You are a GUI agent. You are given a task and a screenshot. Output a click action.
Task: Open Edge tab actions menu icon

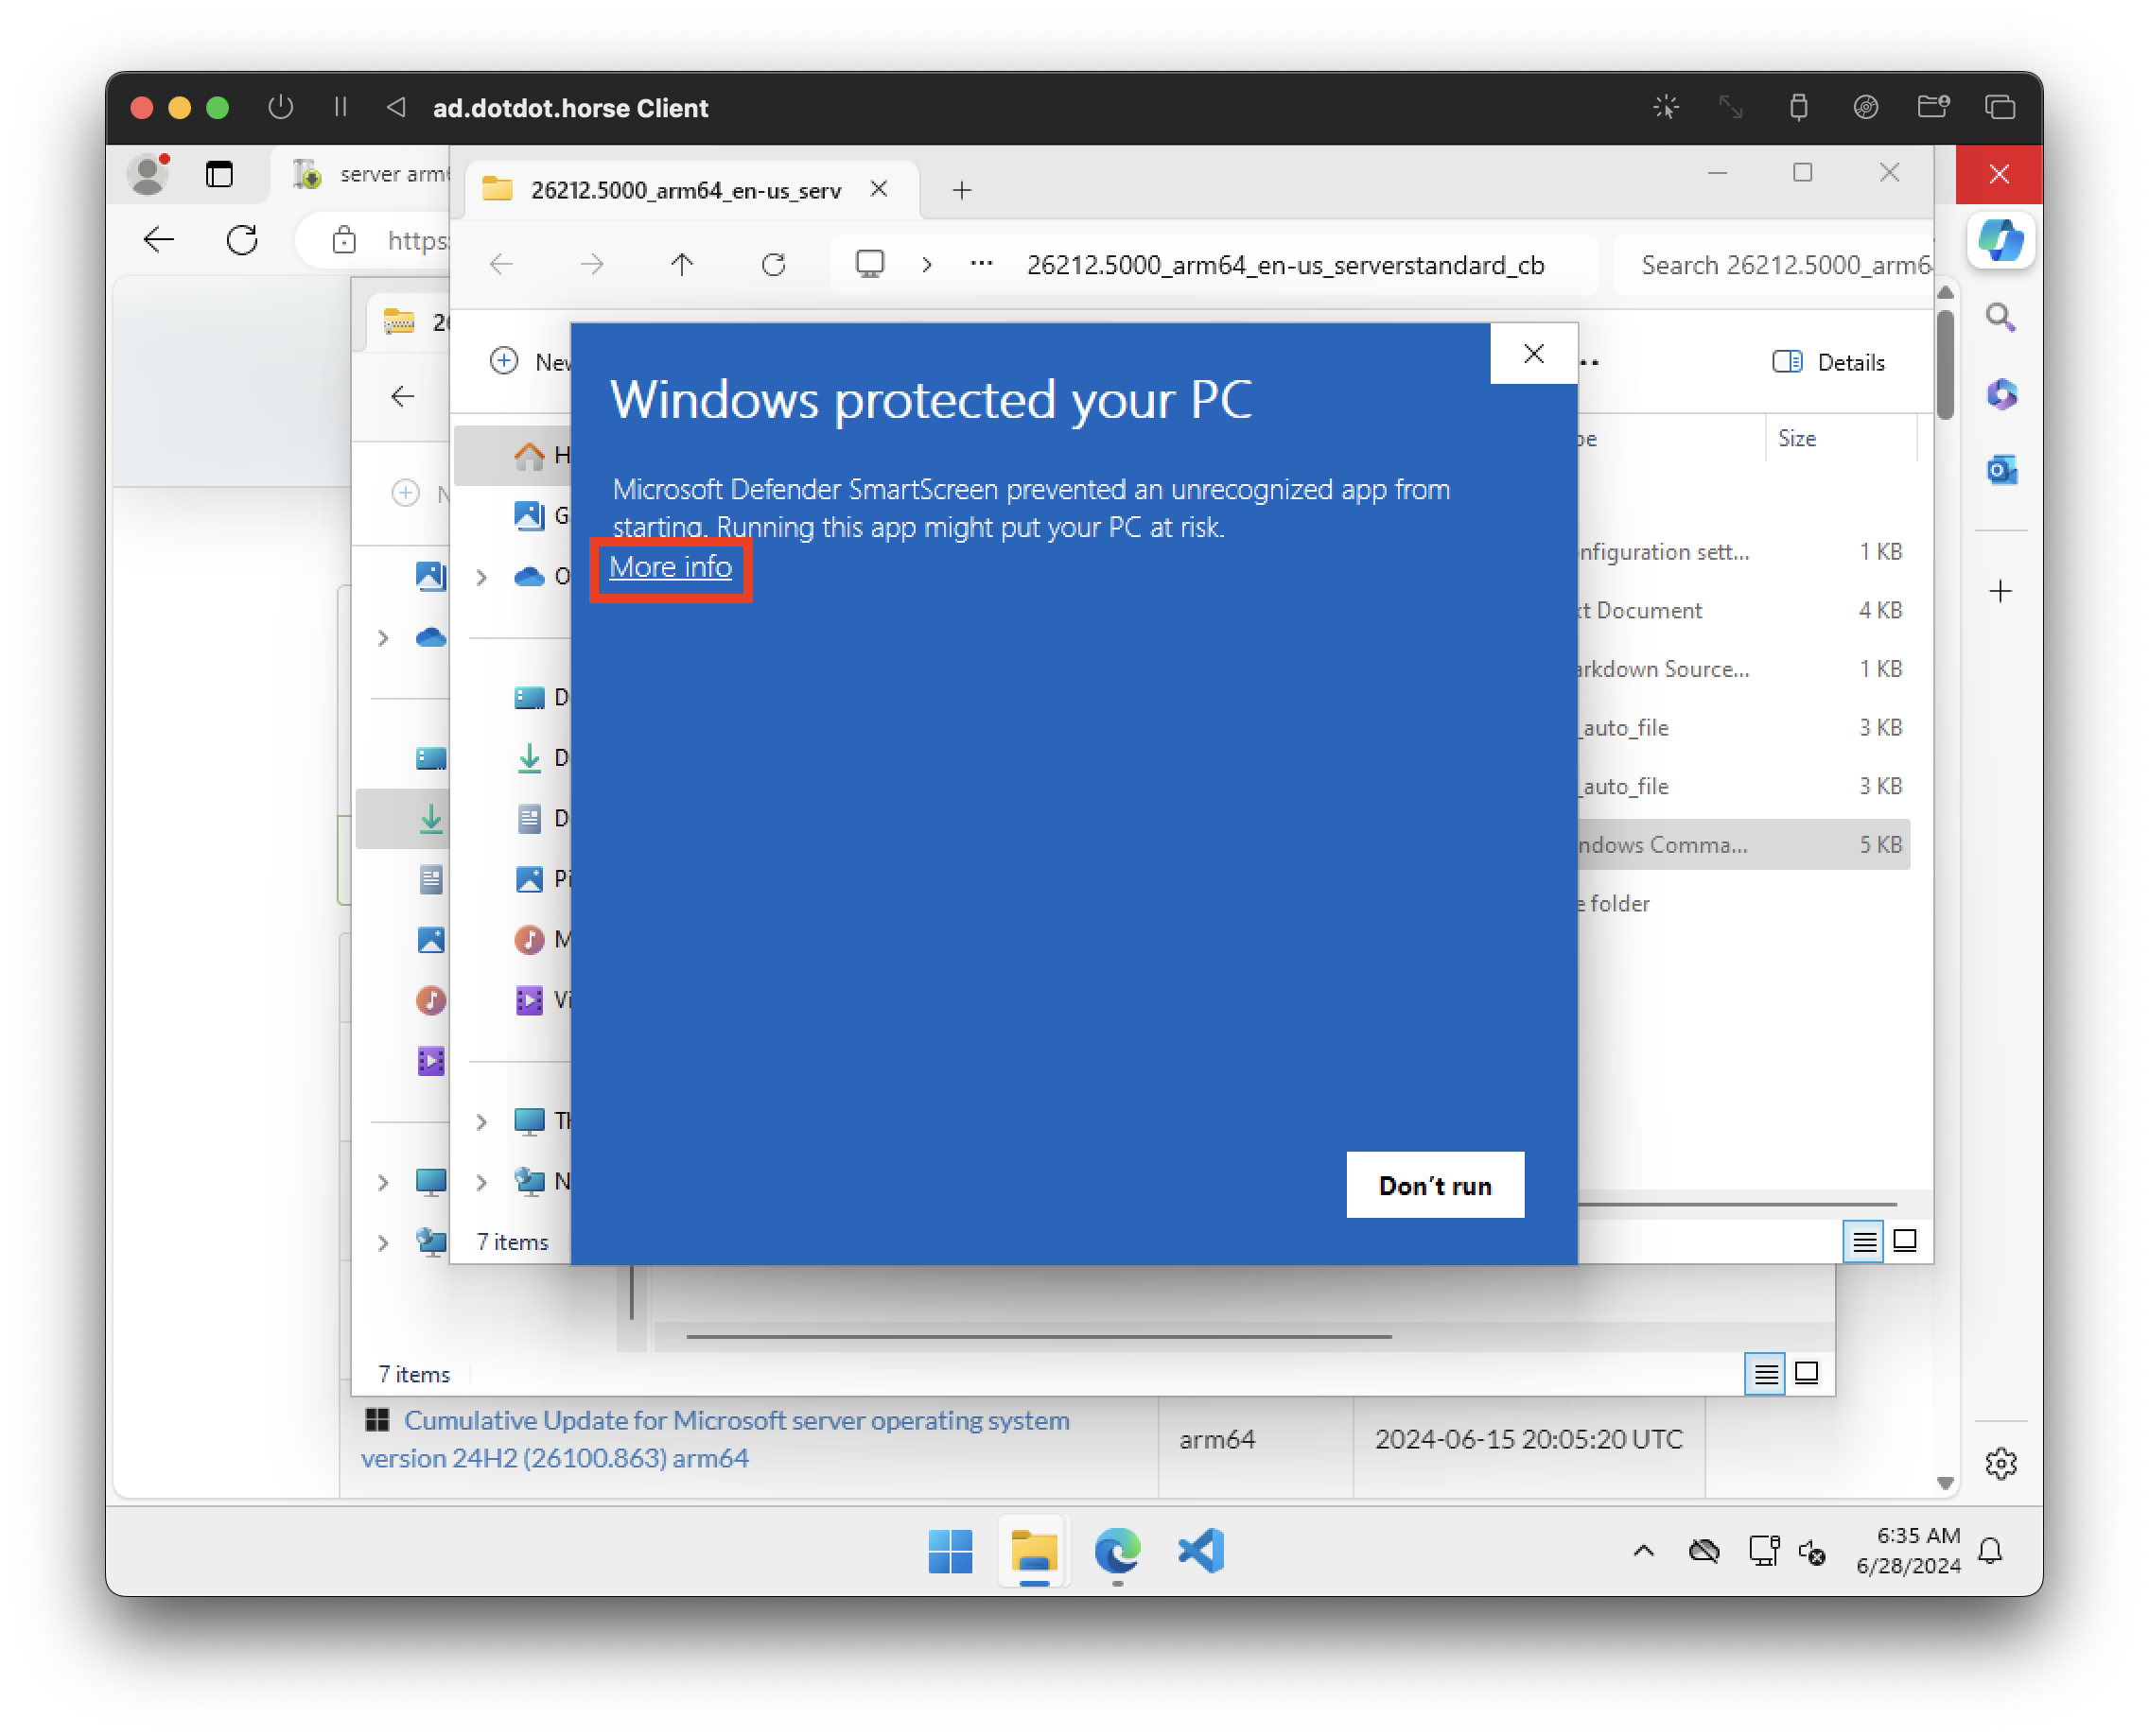[x=219, y=174]
